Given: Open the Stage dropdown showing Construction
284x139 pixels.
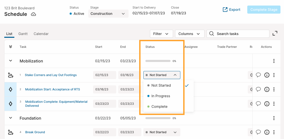Looking at the screenshot, I should click(108, 14).
